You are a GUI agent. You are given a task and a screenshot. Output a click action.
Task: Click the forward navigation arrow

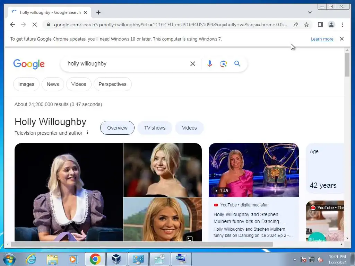(24, 25)
